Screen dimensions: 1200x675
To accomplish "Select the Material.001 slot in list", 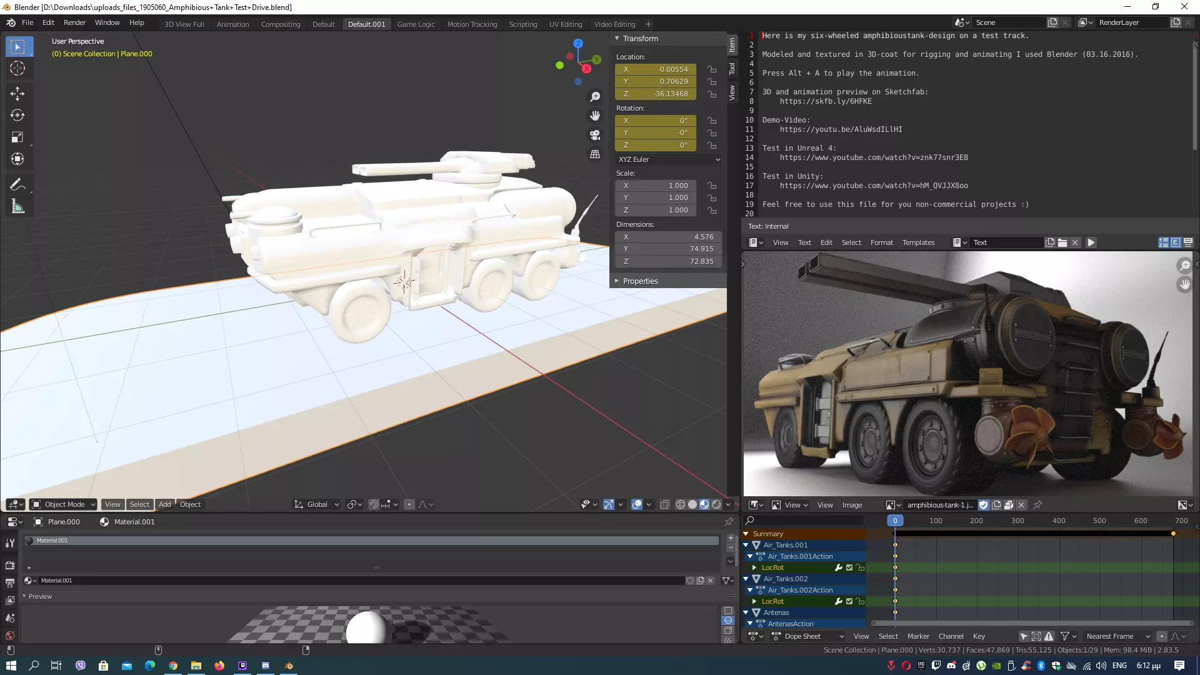I will click(x=371, y=541).
